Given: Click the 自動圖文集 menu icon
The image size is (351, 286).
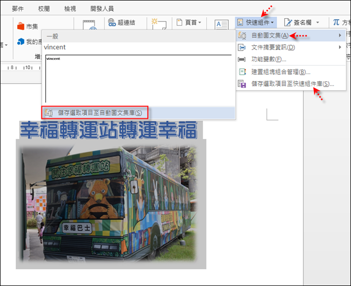Looking at the screenshot, I should pos(242,35).
